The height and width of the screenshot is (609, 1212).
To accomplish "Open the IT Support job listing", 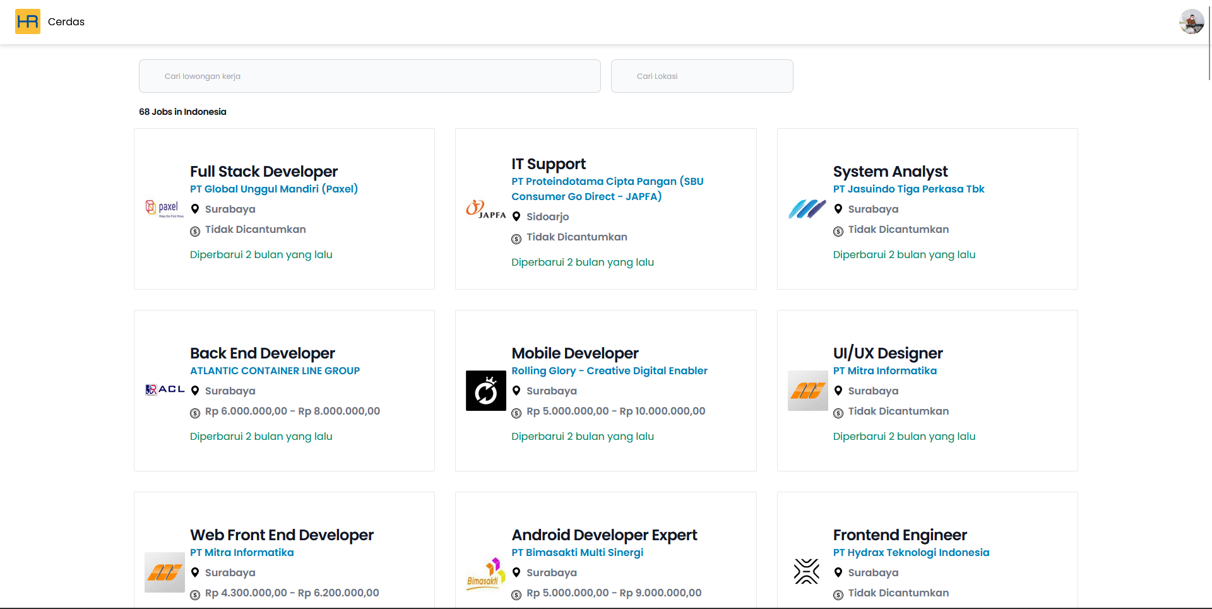I will pyautogui.click(x=548, y=164).
